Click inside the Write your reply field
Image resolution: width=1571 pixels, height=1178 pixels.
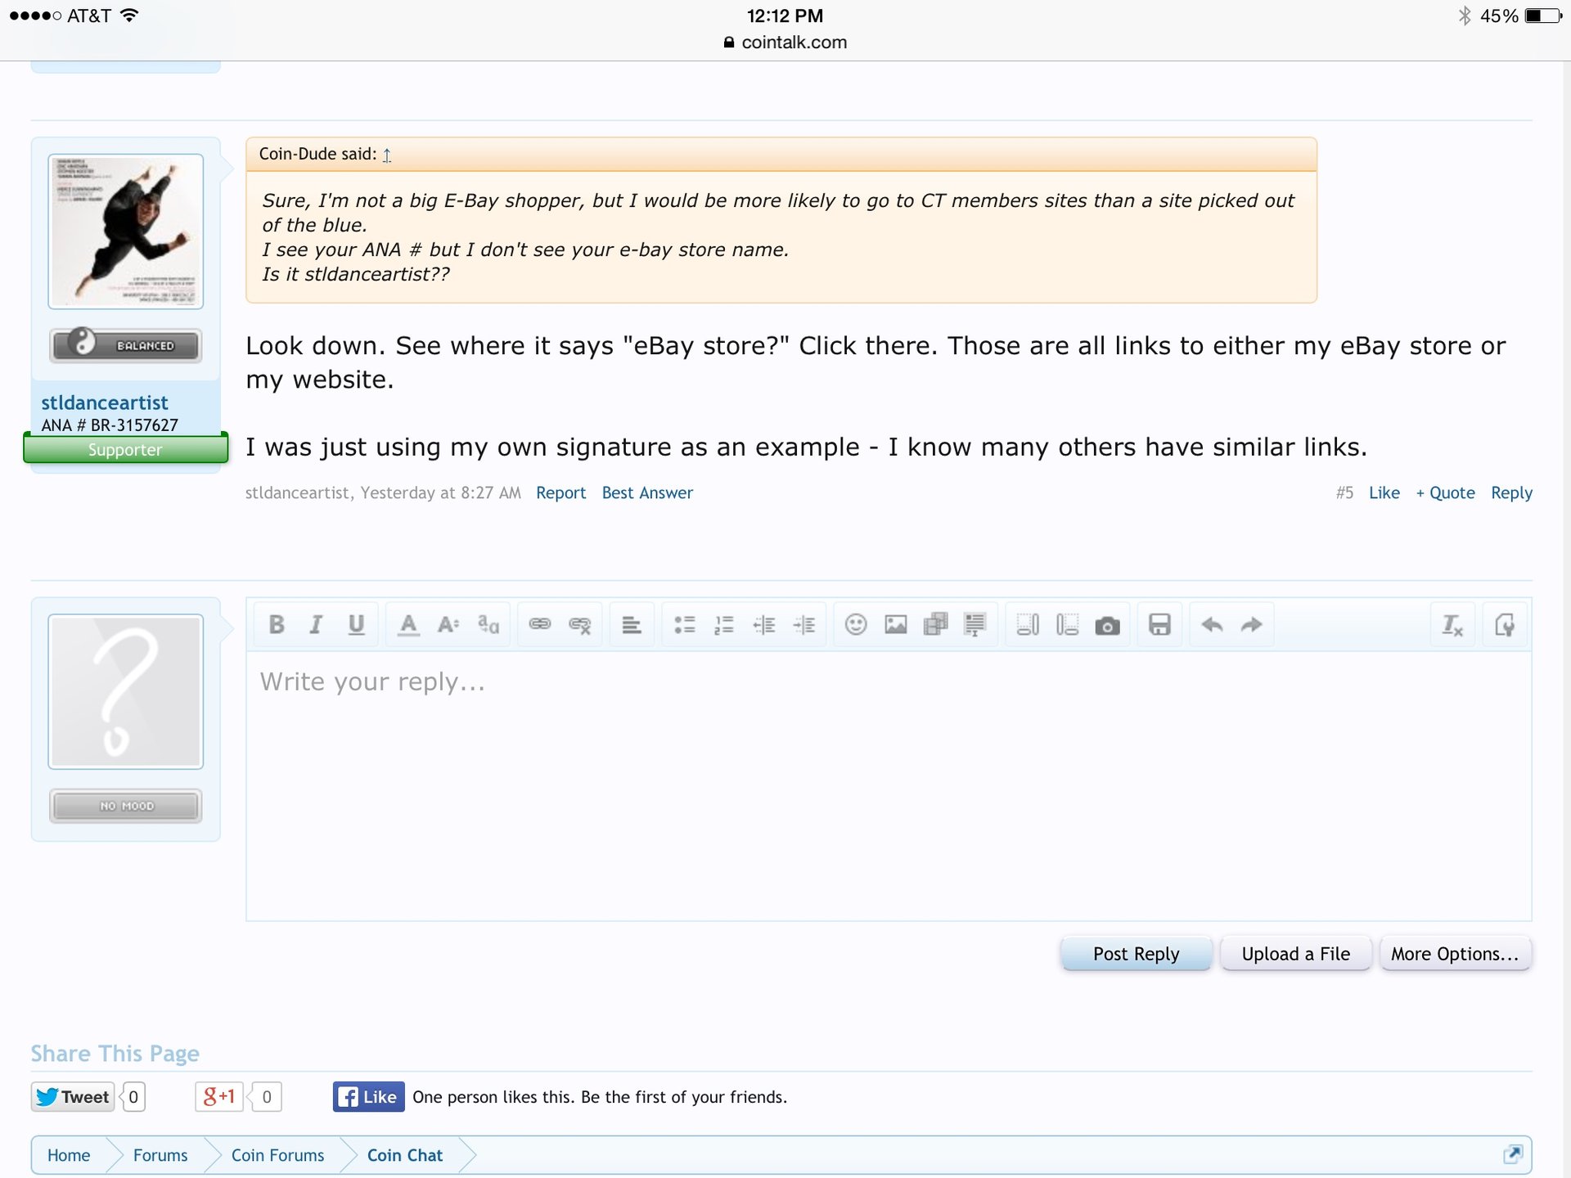(888, 785)
